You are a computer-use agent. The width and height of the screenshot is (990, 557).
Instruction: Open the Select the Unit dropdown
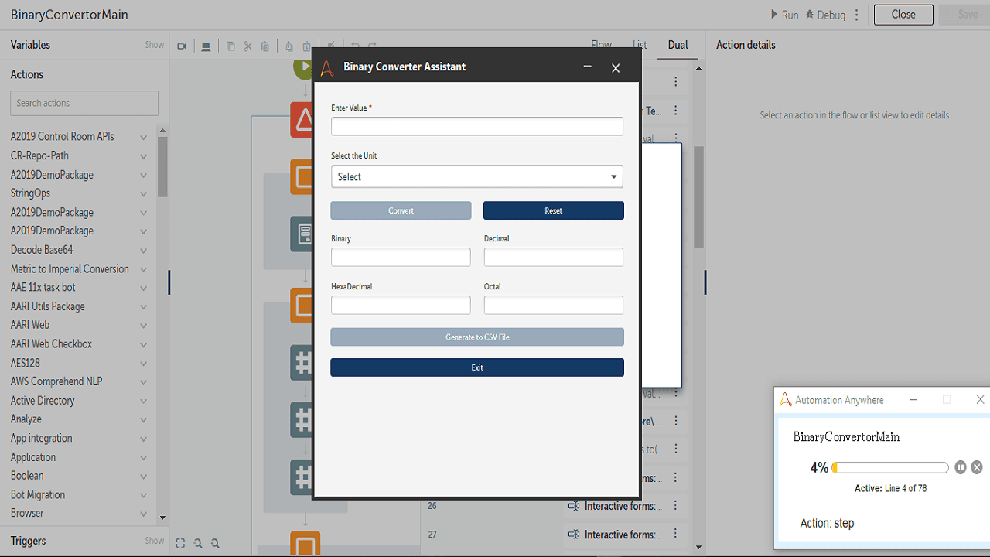(477, 176)
